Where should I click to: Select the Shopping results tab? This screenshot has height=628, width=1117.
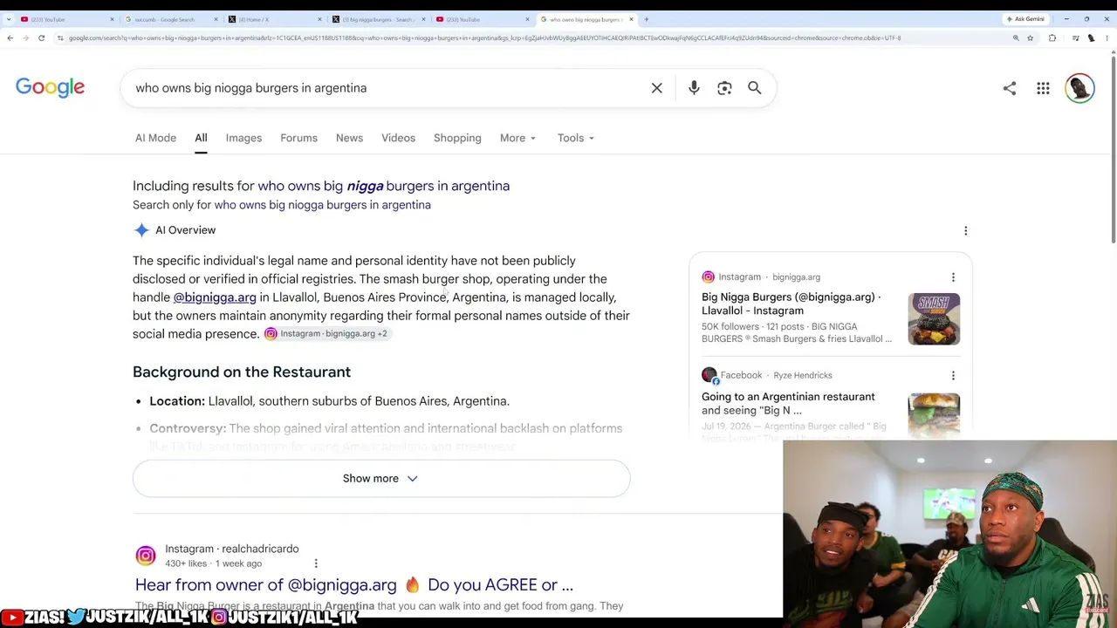pyautogui.click(x=457, y=138)
